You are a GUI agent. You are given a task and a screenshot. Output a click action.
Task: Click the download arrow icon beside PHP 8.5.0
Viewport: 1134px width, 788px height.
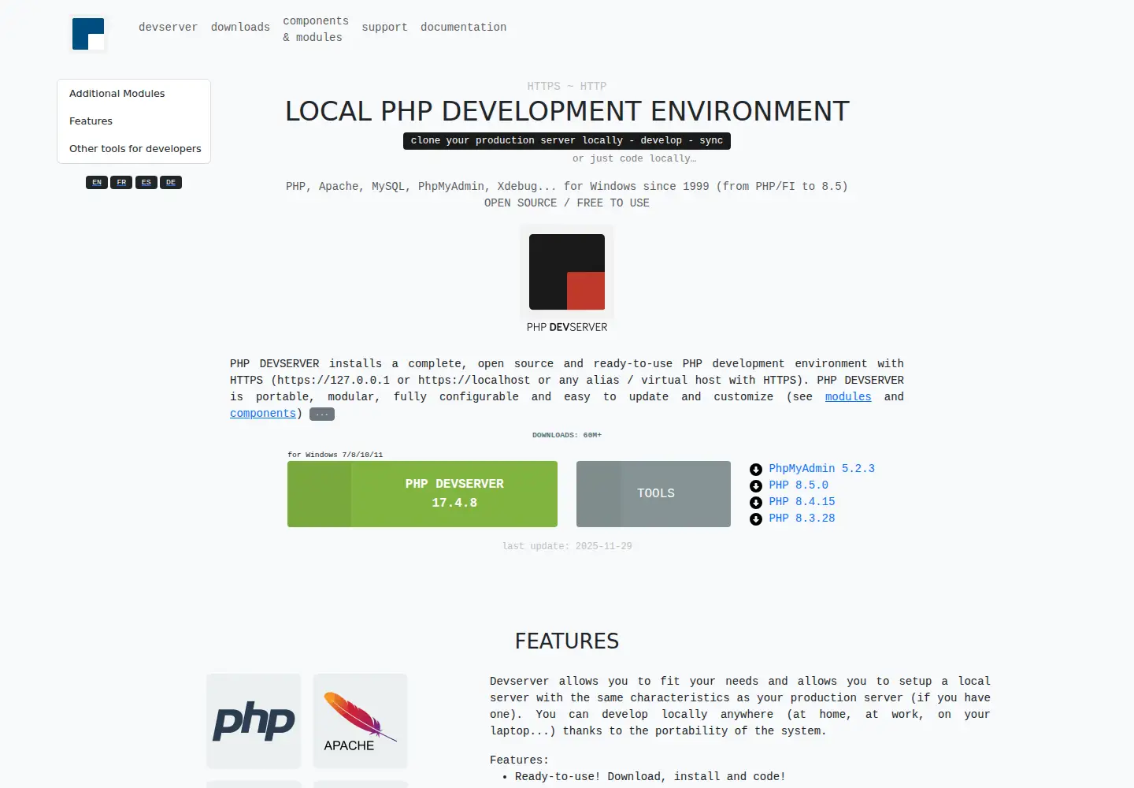click(756, 486)
